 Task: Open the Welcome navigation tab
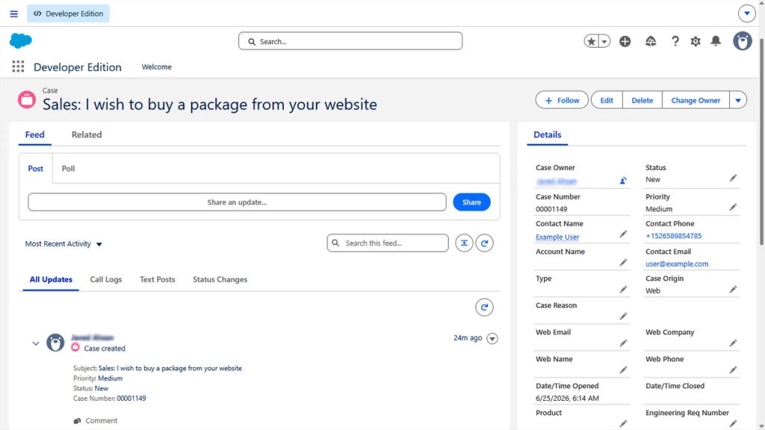tap(157, 66)
